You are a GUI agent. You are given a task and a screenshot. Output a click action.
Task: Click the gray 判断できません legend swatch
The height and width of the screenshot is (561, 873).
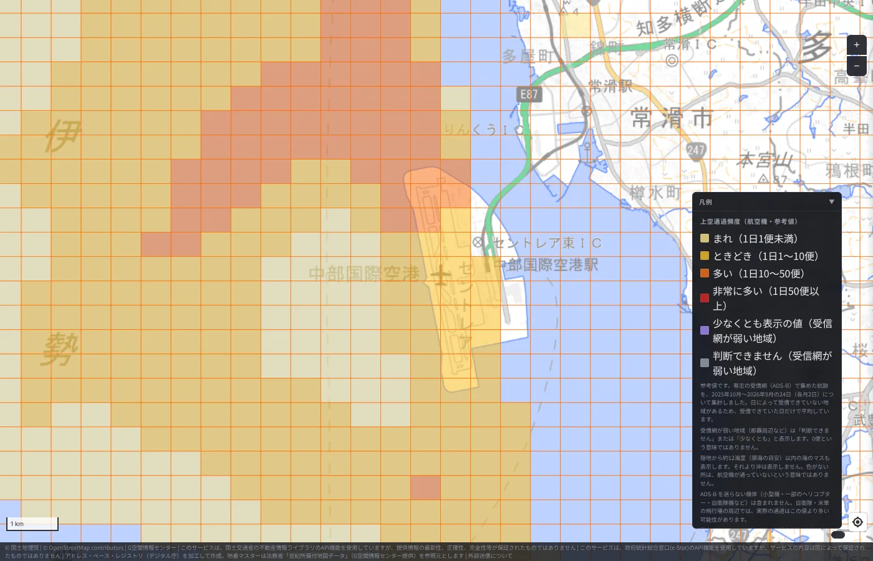click(705, 363)
